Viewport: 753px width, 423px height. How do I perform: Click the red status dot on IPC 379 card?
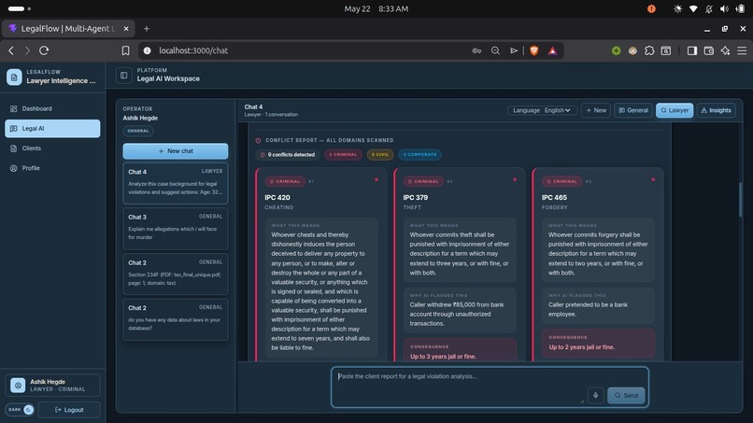click(515, 179)
